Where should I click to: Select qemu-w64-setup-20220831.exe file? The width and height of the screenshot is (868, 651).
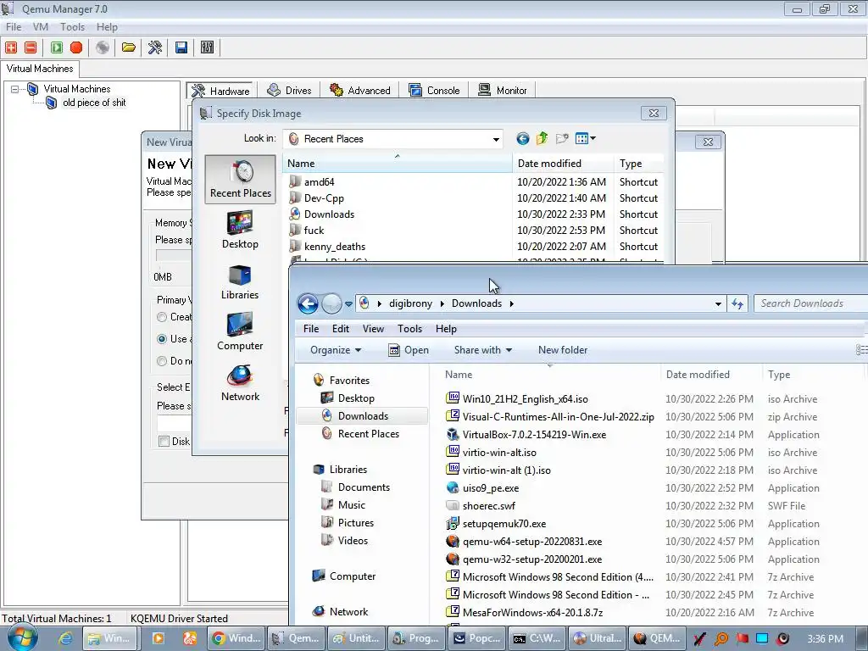(x=532, y=542)
